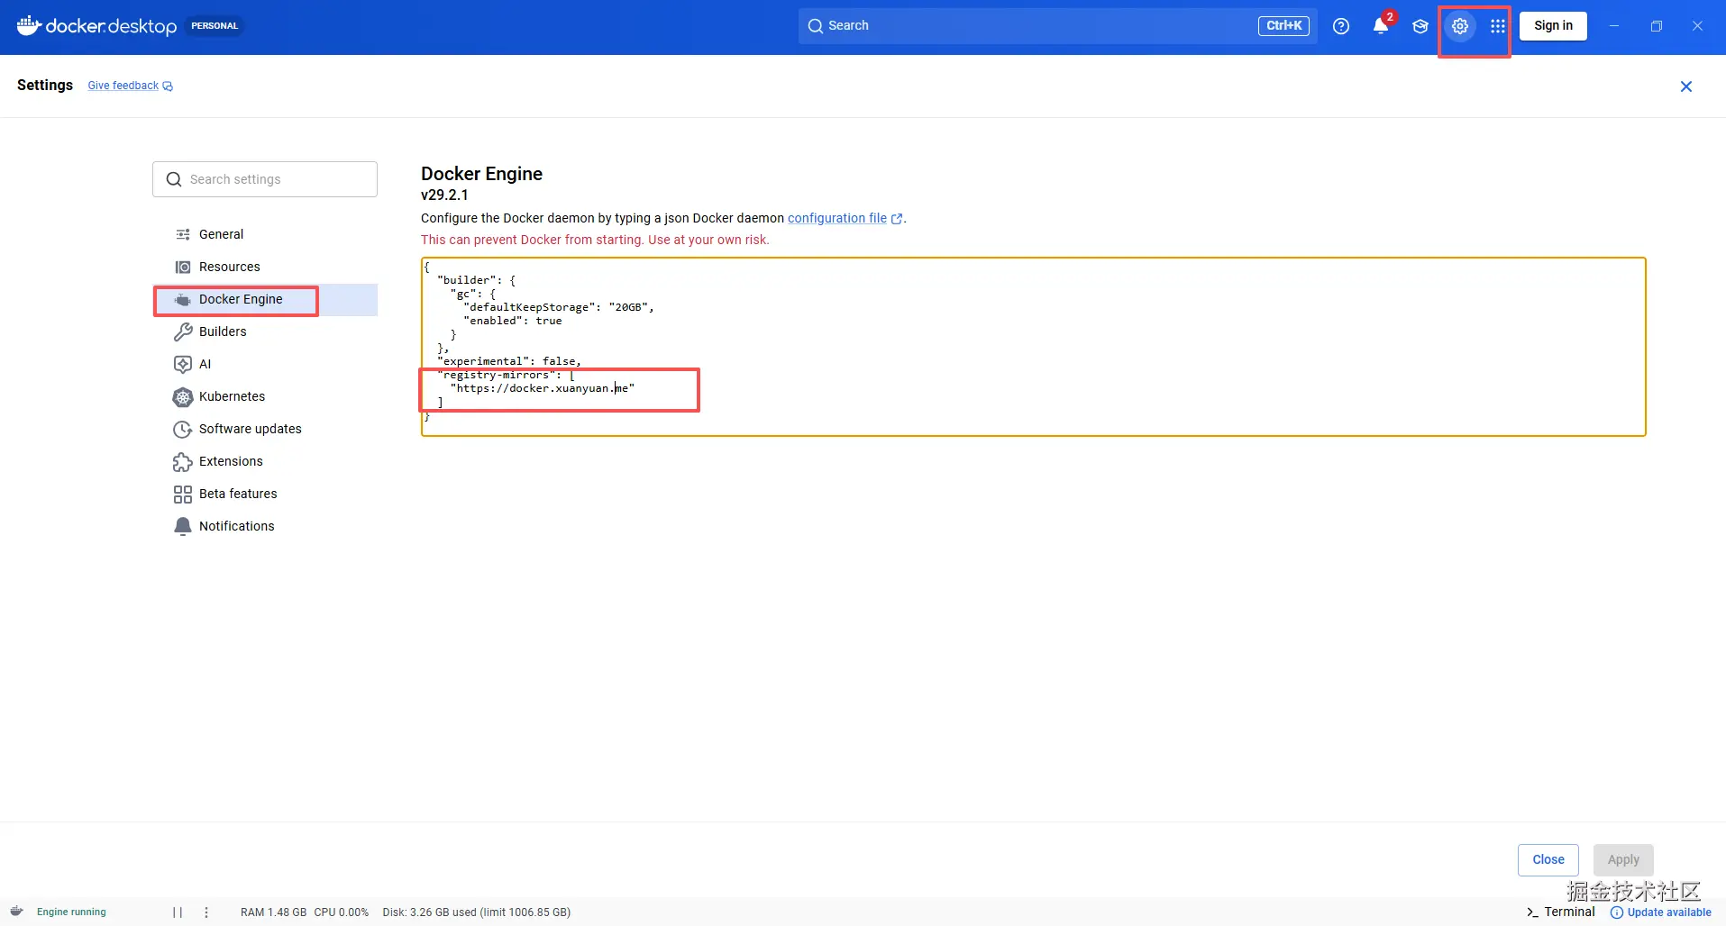Viewport: 1726px width, 926px height.
Task: Click the Close button at bottom
Action: (1548, 859)
